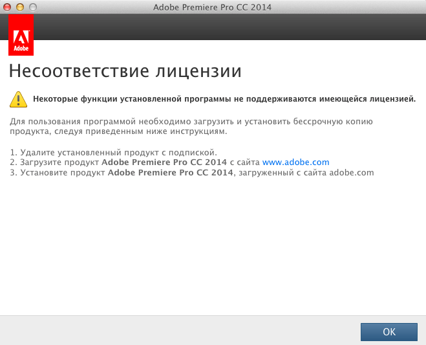Close the dialog with red window button

pos(7,7)
